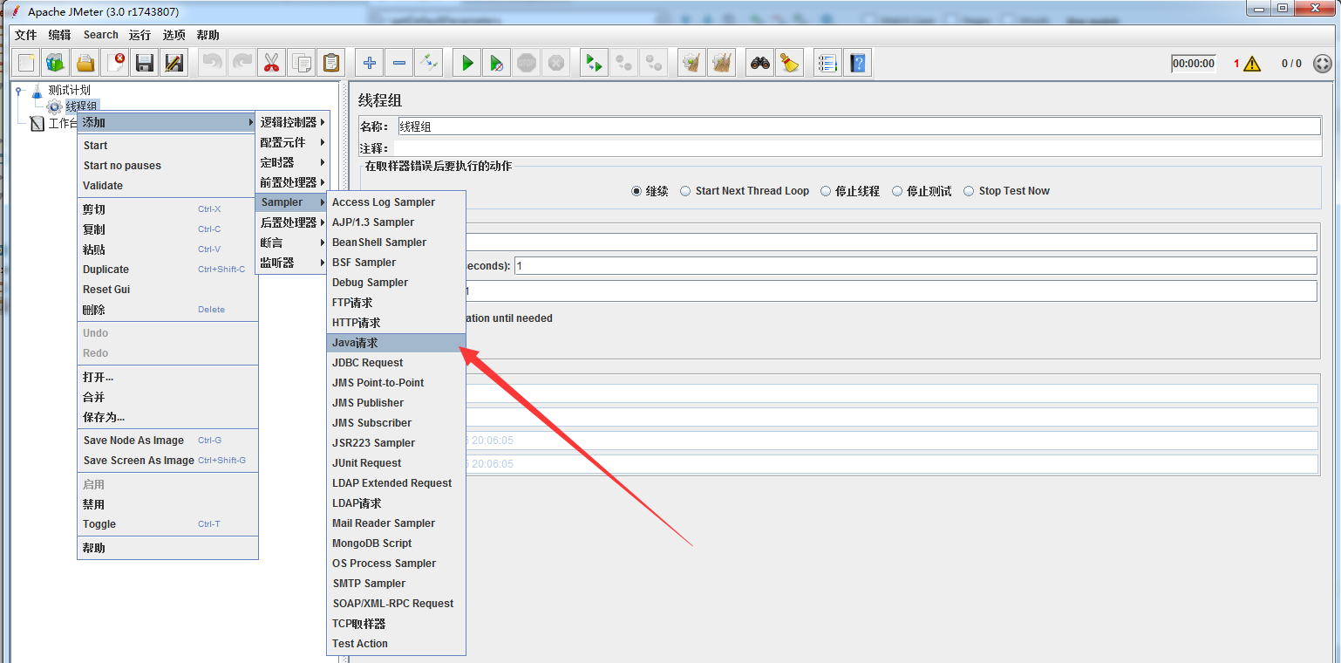Click the Collapse all minus icon

[399, 63]
